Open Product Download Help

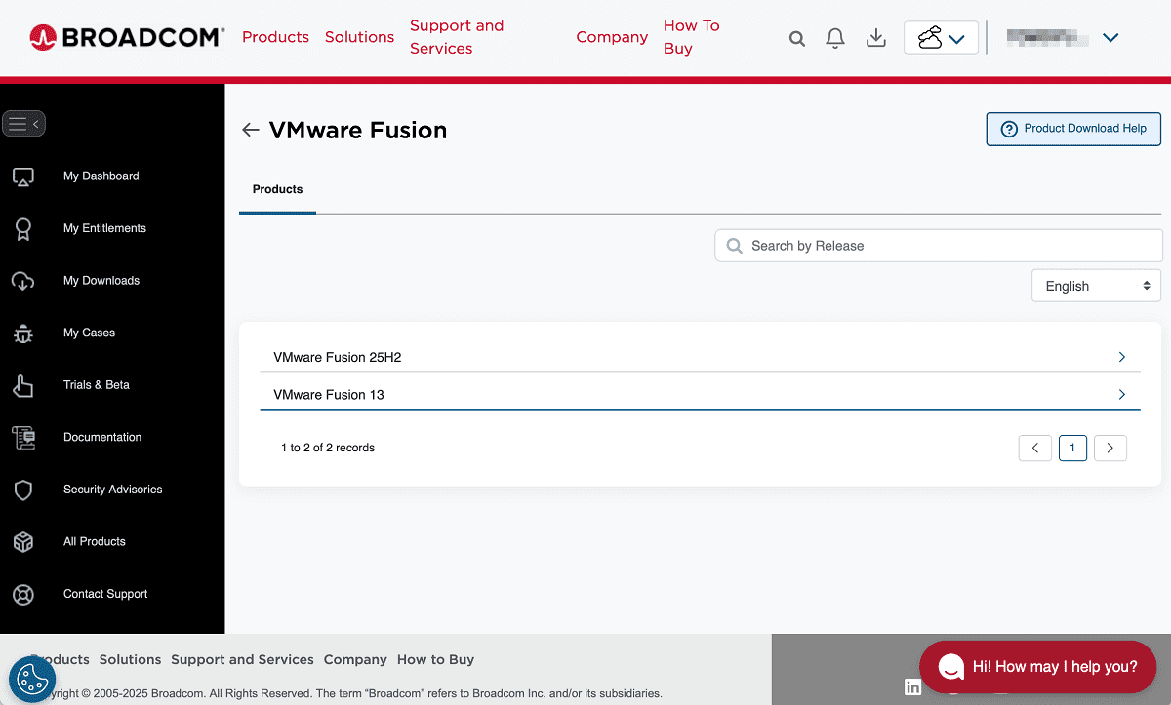(1073, 129)
